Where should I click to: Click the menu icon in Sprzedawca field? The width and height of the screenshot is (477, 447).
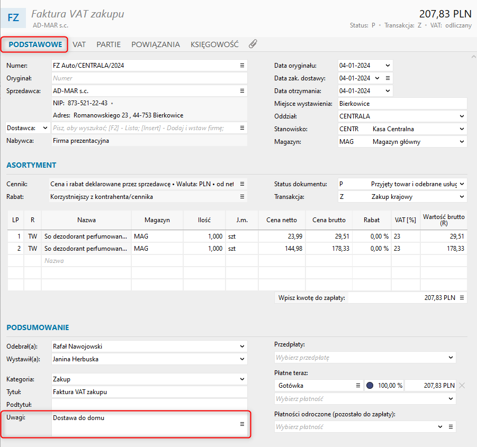coord(242,91)
